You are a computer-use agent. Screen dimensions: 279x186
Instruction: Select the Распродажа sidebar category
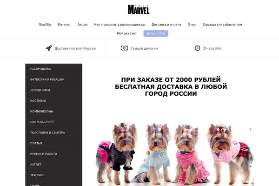click(x=54, y=69)
